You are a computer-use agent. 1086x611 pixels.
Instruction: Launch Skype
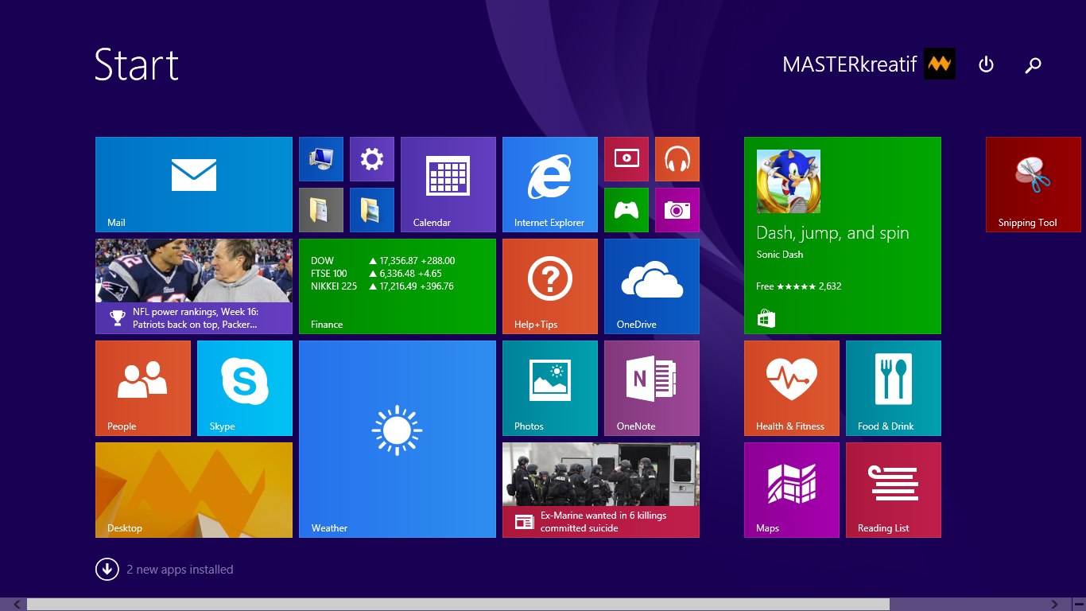[244, 388]
